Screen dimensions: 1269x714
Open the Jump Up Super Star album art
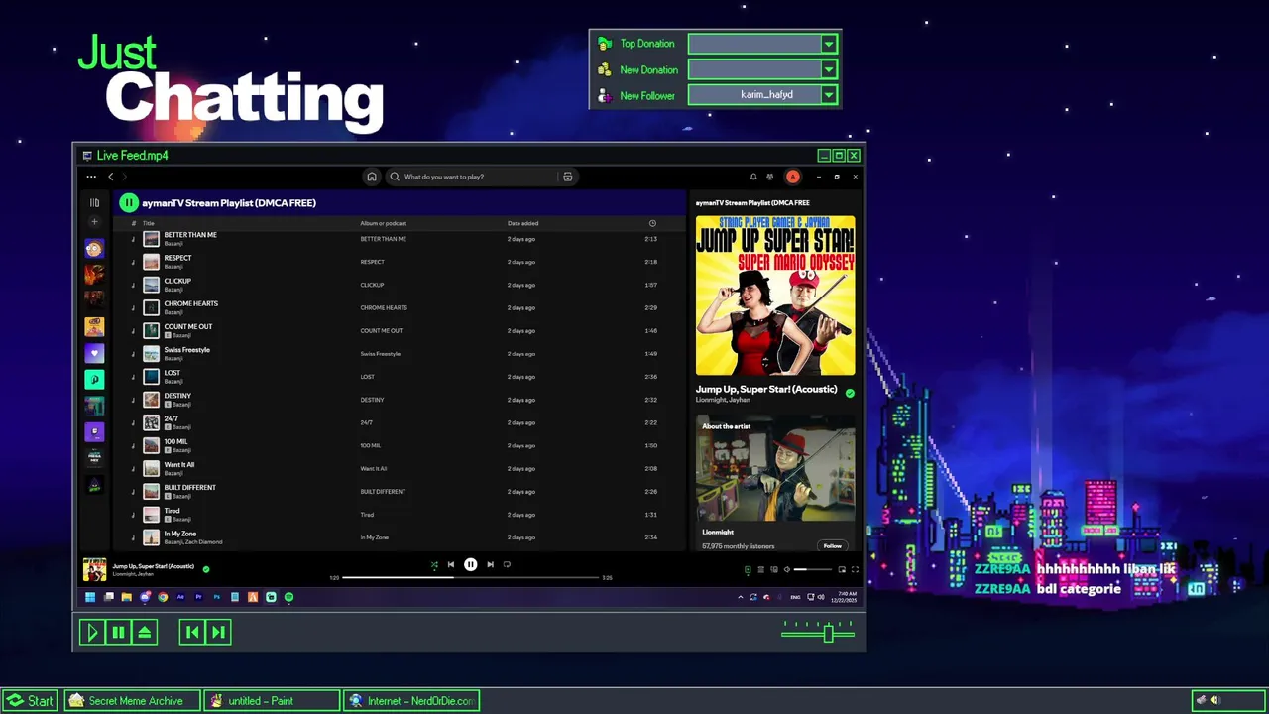(x=775, y=296)
